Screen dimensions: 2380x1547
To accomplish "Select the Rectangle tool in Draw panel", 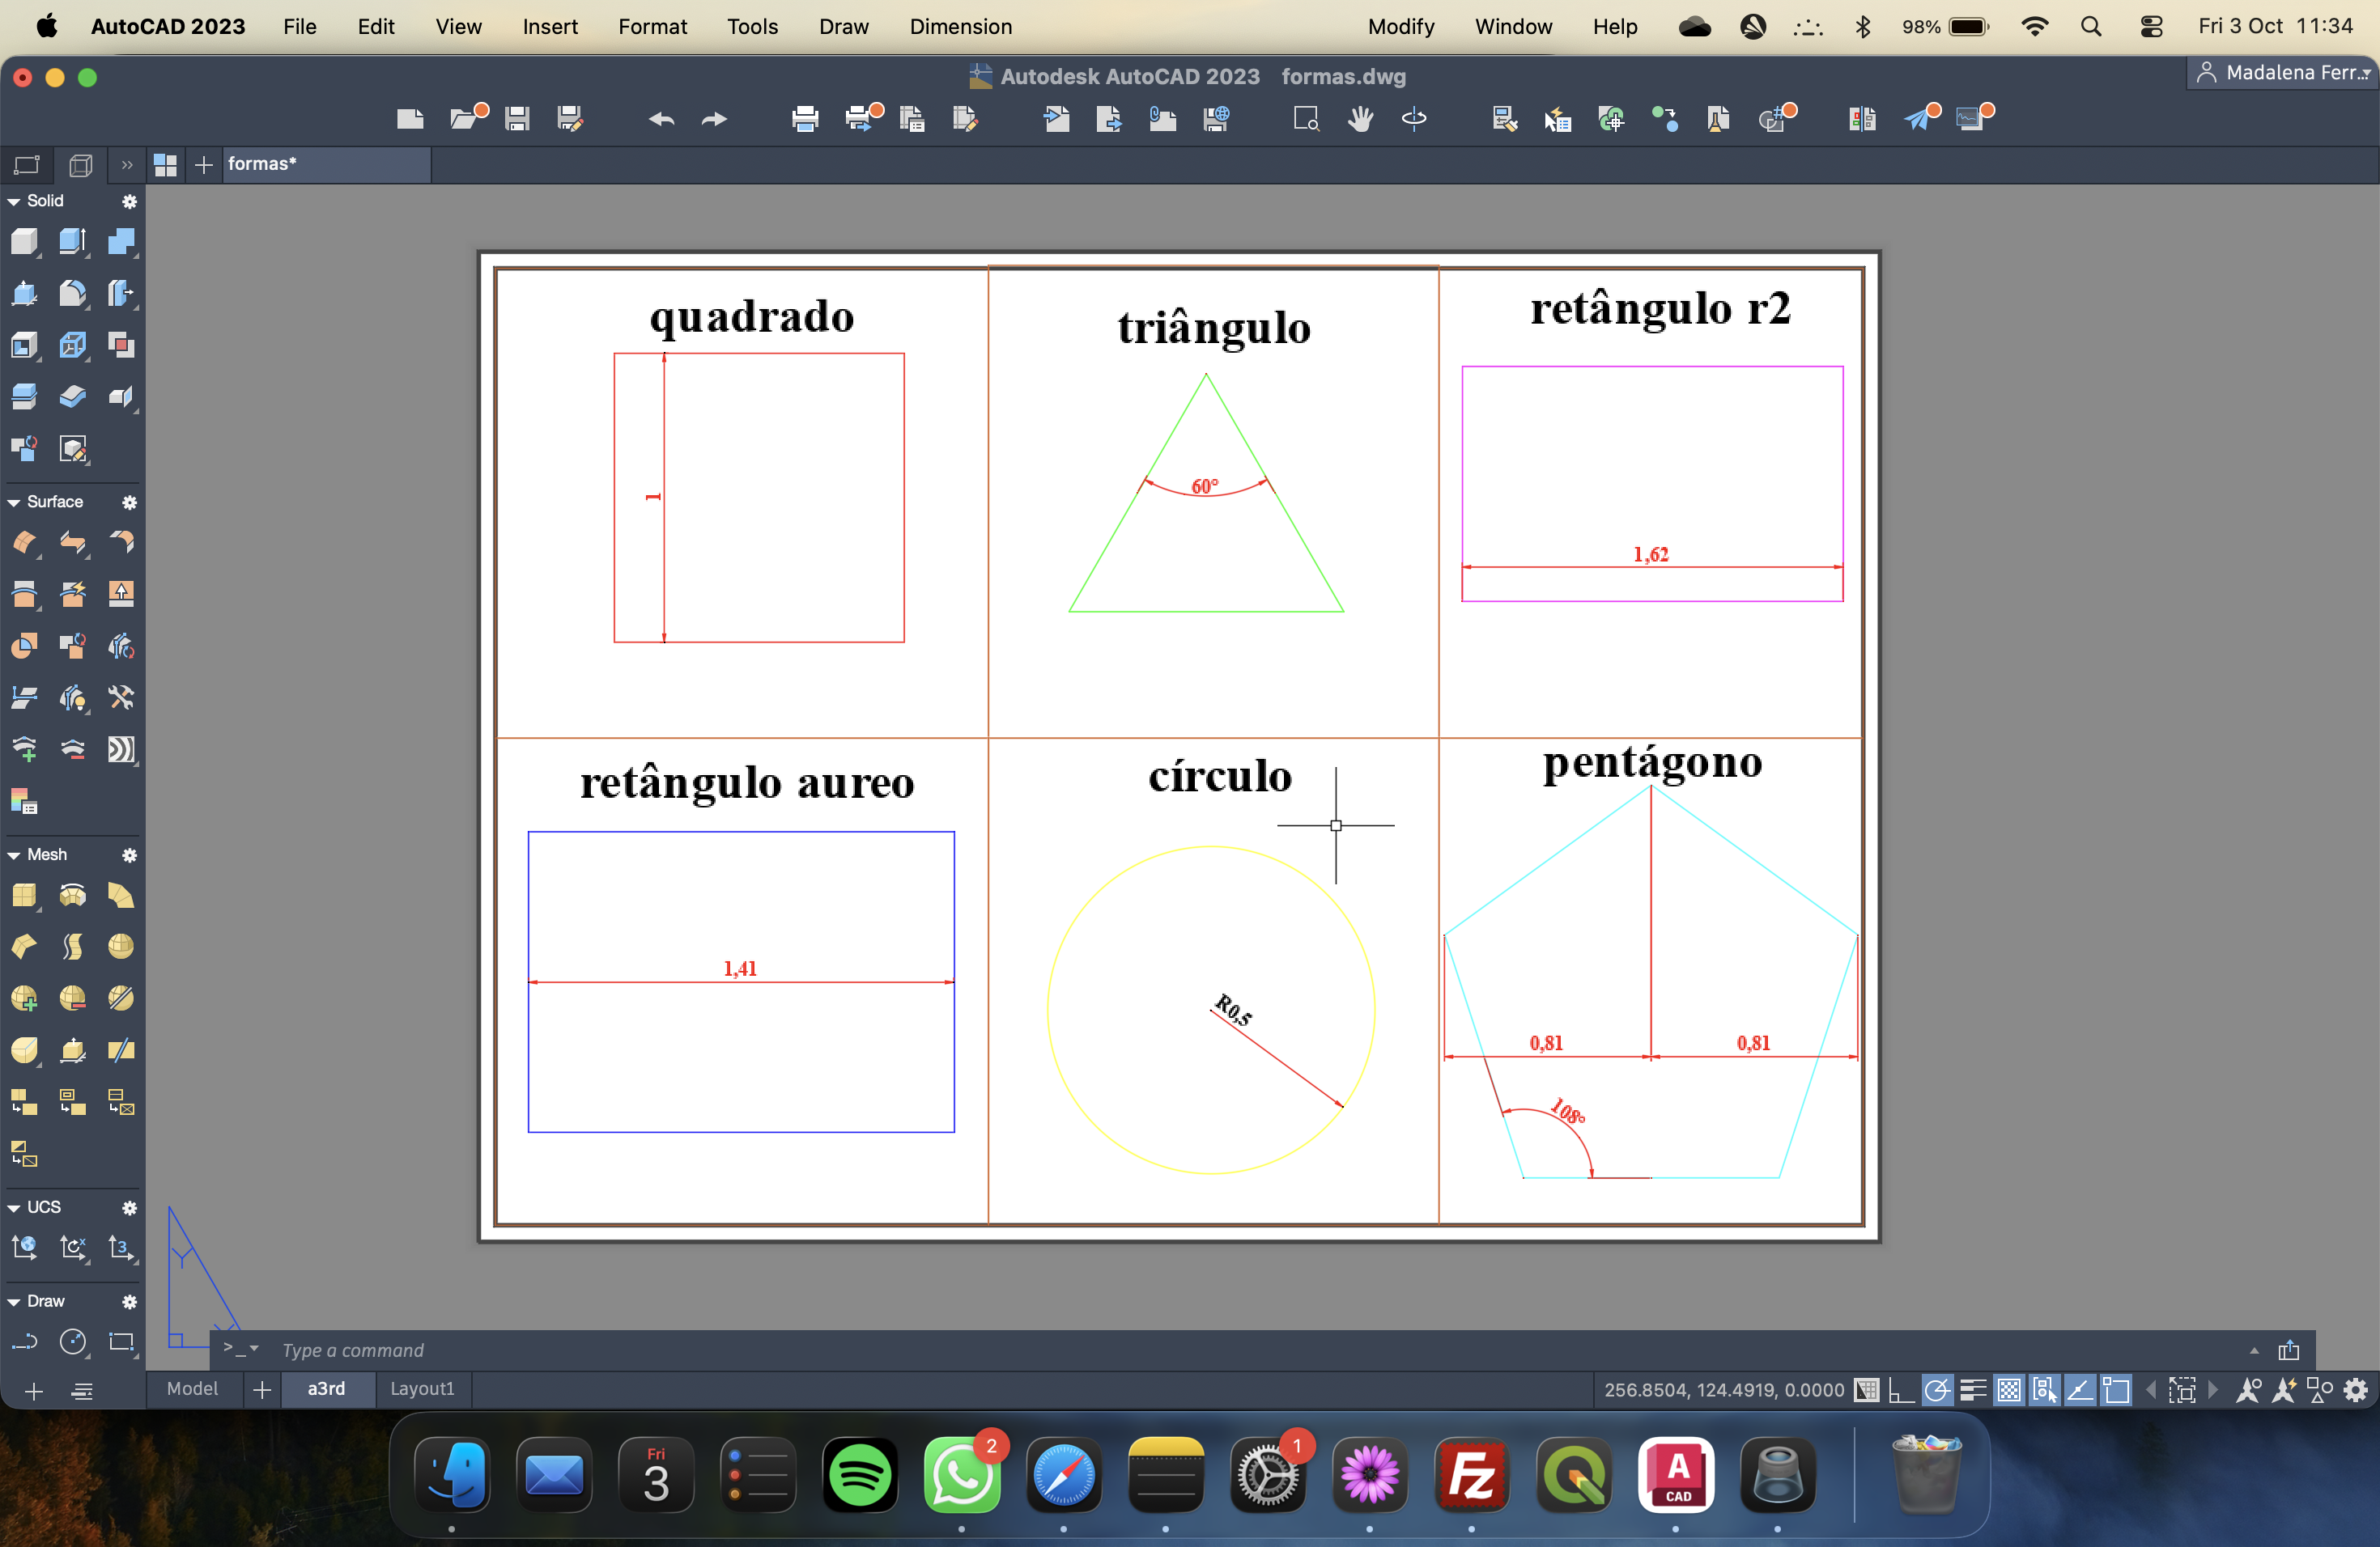I will tap(122, 1341).
